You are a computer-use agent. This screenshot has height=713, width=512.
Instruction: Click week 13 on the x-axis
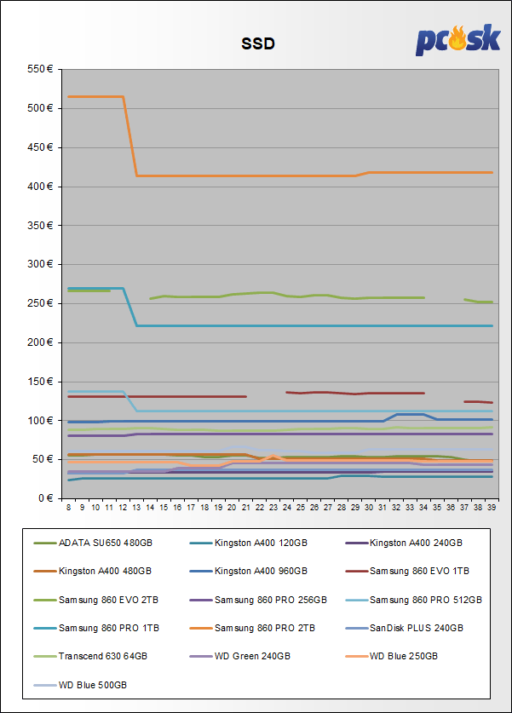(136, 508)
